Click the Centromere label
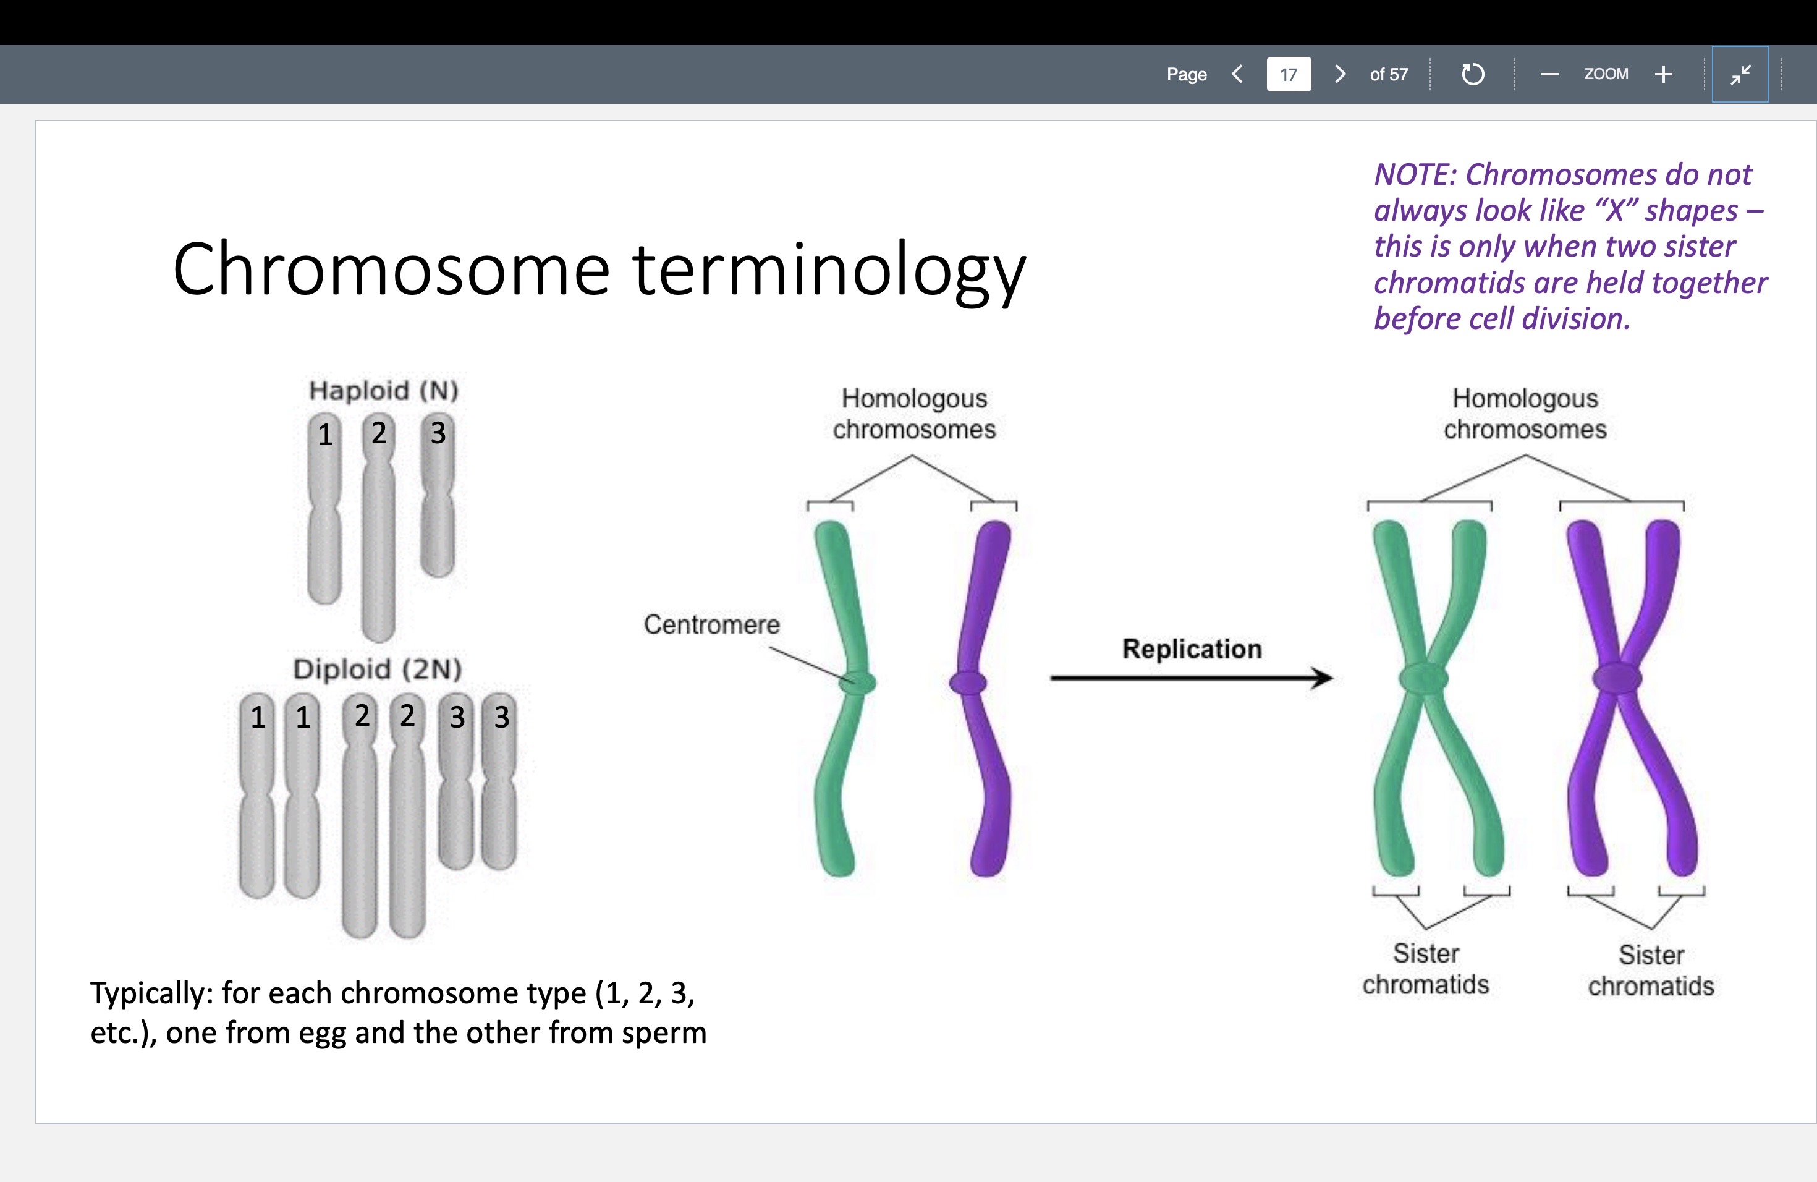1817x1182 pixels. pyautogui.click(x=713, y=624)
